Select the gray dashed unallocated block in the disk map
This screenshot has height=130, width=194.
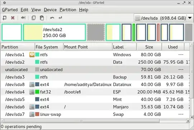[96, 32]
